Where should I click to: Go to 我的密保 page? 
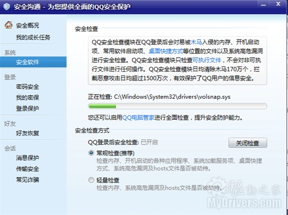(x=28, y=97)
